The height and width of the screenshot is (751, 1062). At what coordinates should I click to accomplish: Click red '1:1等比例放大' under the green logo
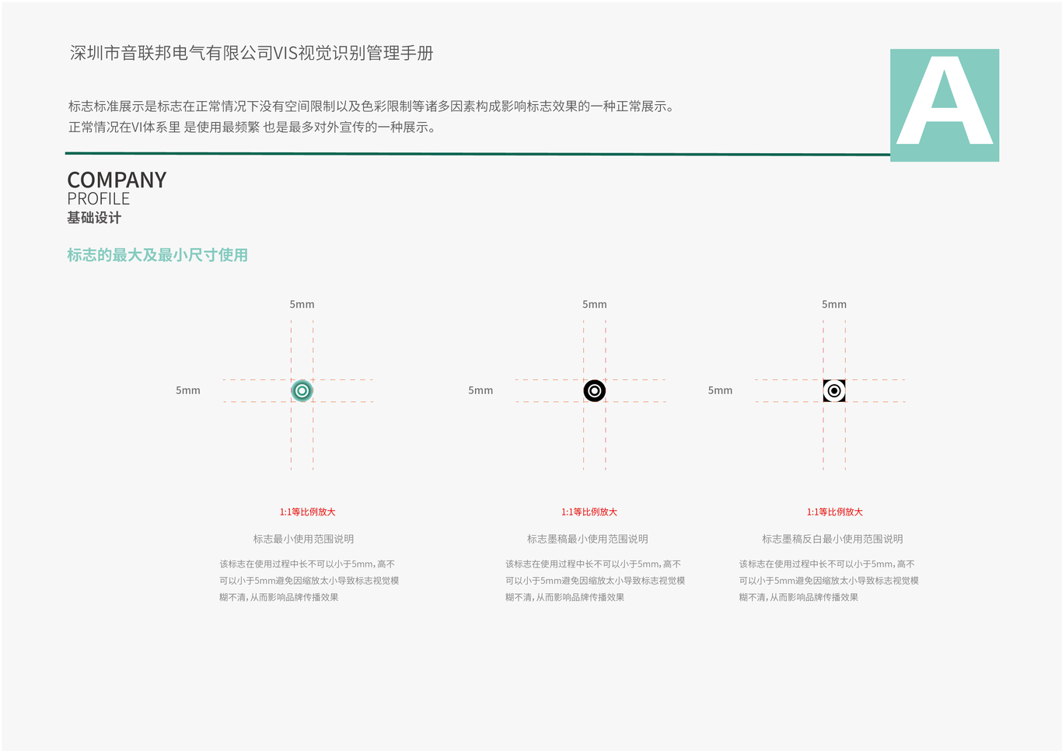pyautogui.click(x=308, y=512)
